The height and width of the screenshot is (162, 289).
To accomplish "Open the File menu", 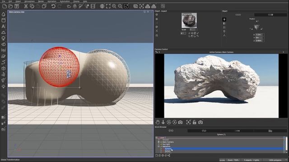I will (x=4, y=1).
